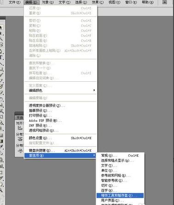This screenshot has width=174, height=205.
Task: Select the Line Segment tool
Action: (x=1, y=63)
